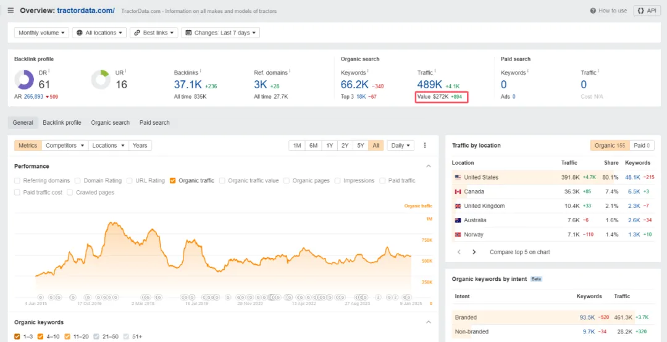Screen dimensions: 667x342
Task: Enable the Crawled pages checkbox
Action: point(70,192)
